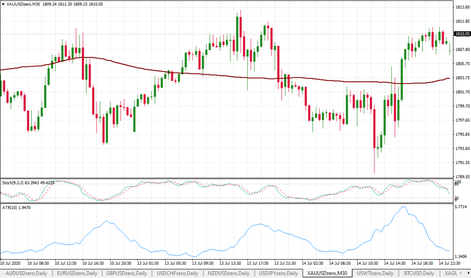Switch to the USDJPYzero,Daily tab
Image resolution: width=471 pixels, height=278 pixels.
(x=278, y=273)
